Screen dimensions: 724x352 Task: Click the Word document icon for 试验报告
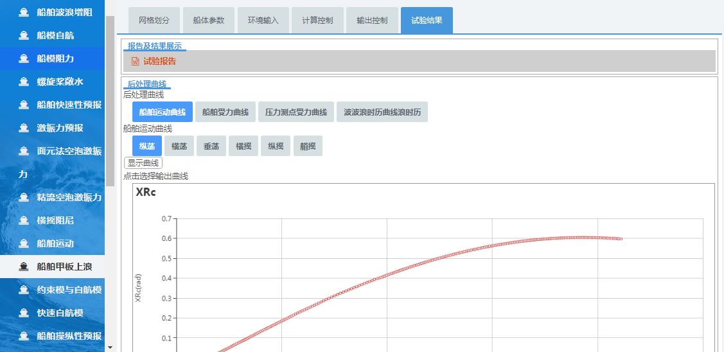pos(135,62)
